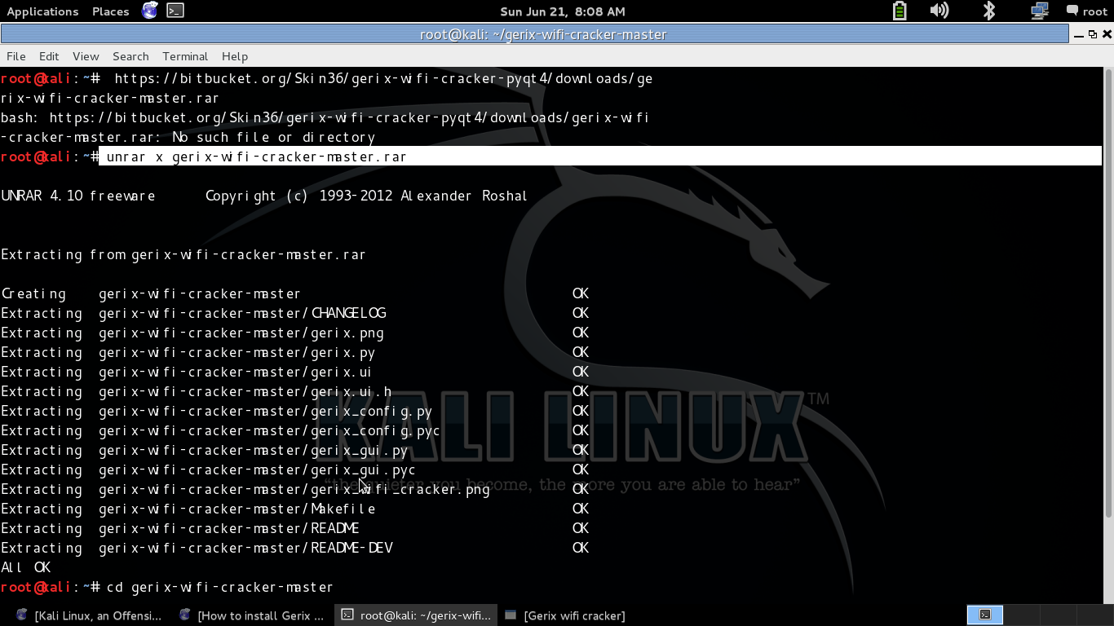Viewport: 1114px width, 626px height.
Task: Click the gerix-wifi-cracker-master/gerix.ui path
Action: click(x=236, y=372)
